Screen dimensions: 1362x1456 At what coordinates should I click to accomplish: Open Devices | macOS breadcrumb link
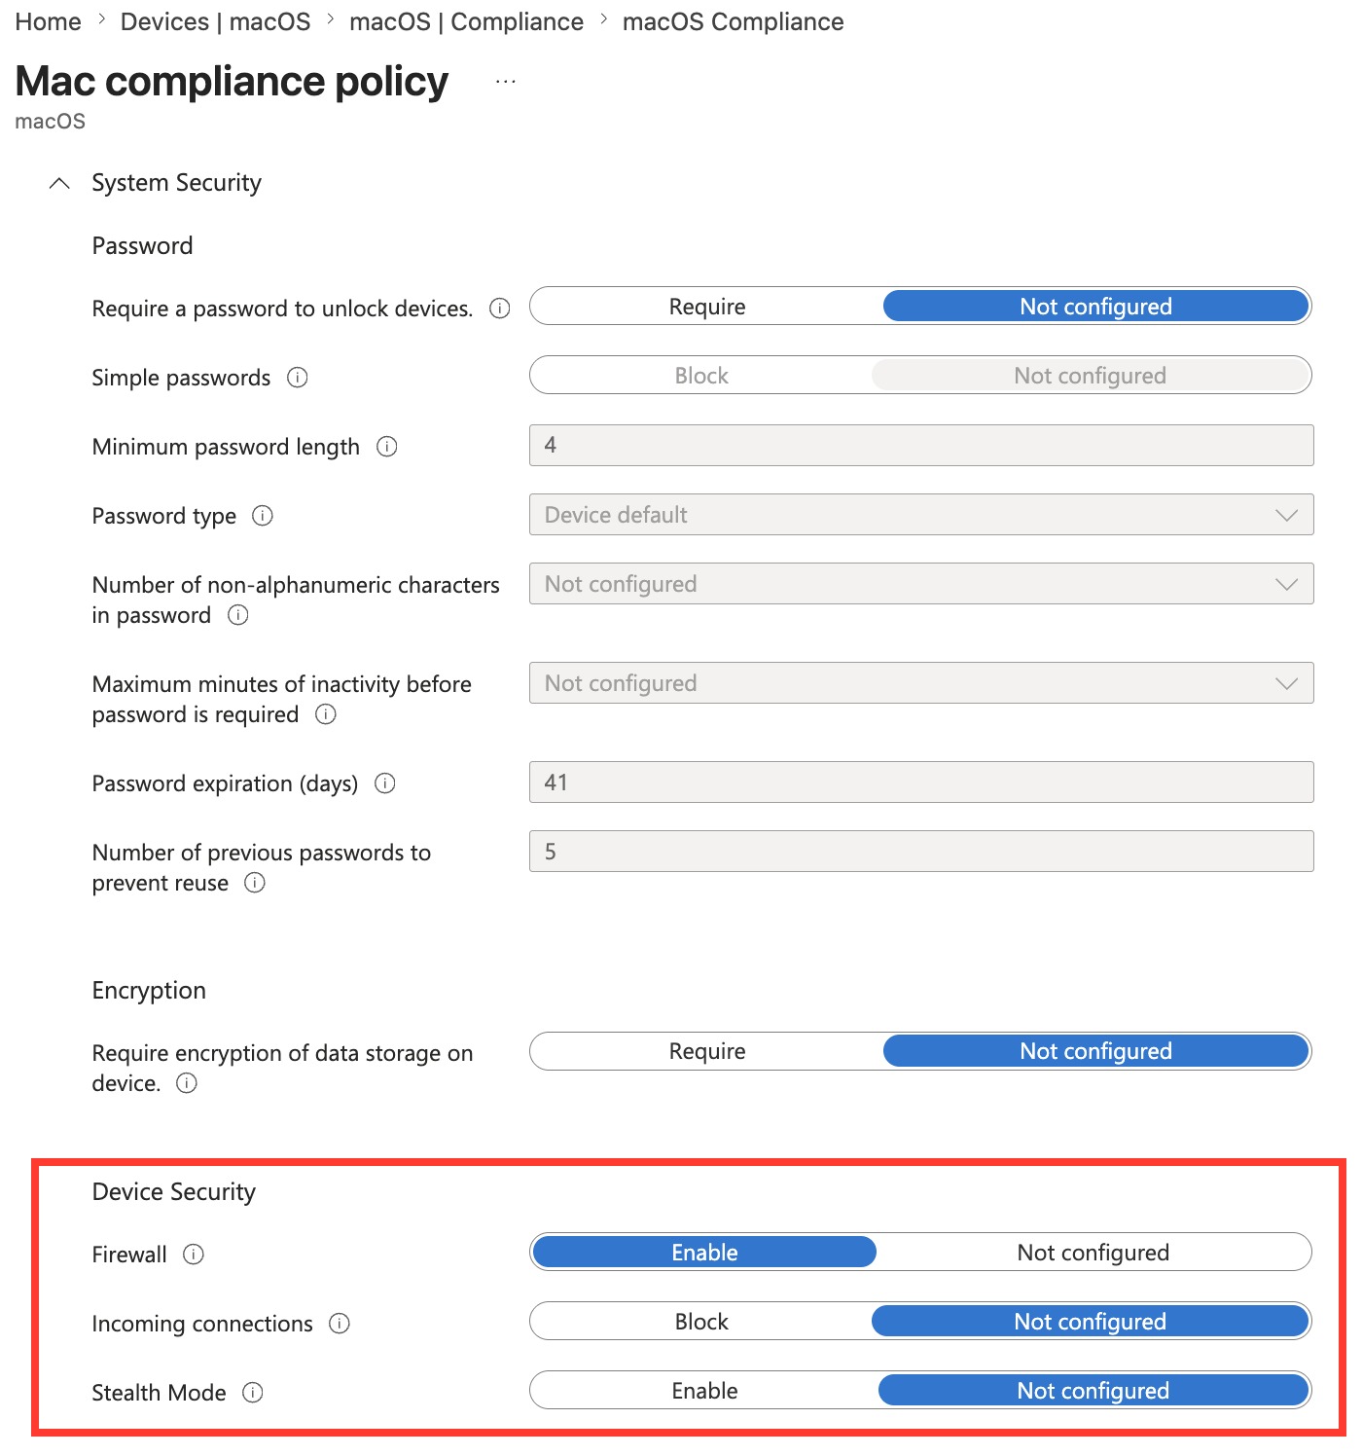[x=215, y=21]
